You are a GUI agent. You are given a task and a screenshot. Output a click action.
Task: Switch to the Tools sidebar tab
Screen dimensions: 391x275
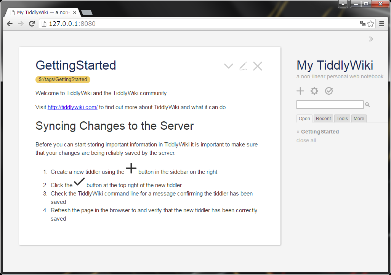[342, 119]
